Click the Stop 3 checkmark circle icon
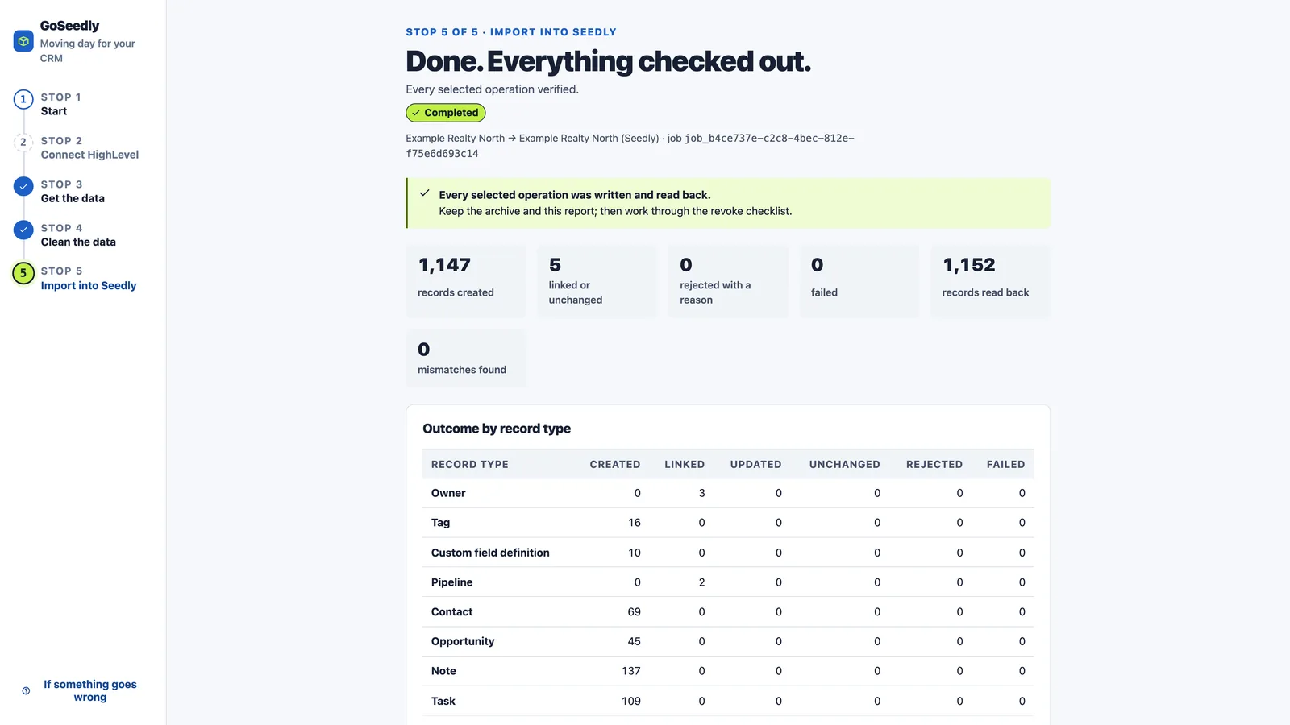1290x725 pixels. [23, 186]
